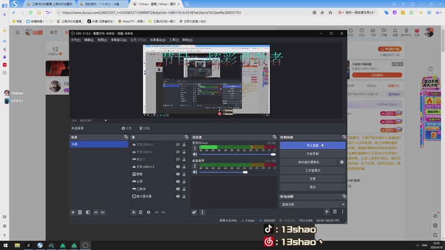Open 场景集合 menu in OBS
Screen dimensions: 445x250
157,40
